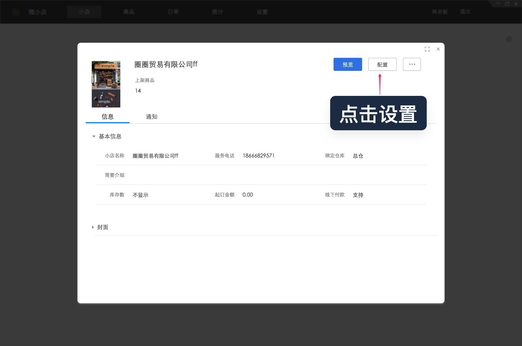The image size is (522, 346).
Task: Click the store cover thumbnail image
Action: coord(106,84)
